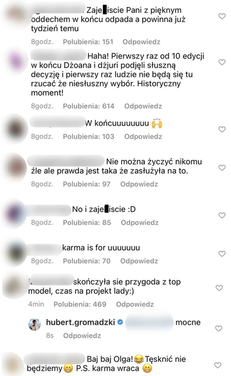Heart the 'karma is for uuuuuuu' comment
This screenshot has width=231, height=376.
click(x=222, y=254)
